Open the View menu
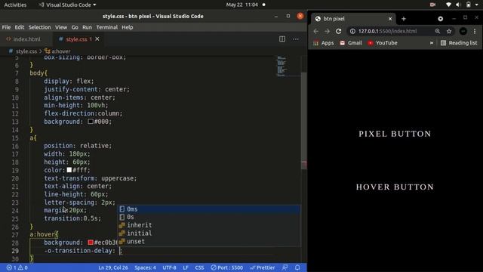 (x=61, y=27)
